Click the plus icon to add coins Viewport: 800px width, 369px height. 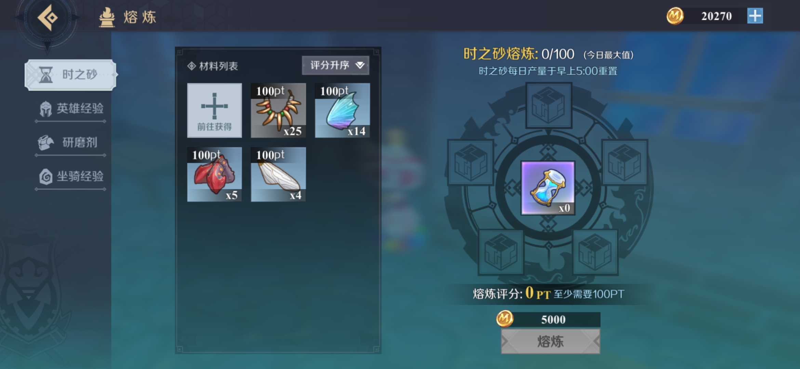[755, 16]
